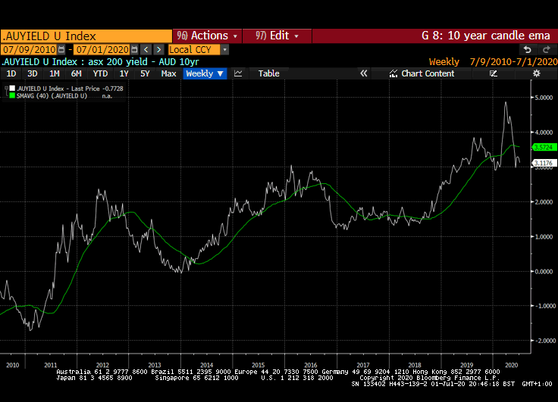Edit end date field 07/01/2020

(x=102, y=49)
